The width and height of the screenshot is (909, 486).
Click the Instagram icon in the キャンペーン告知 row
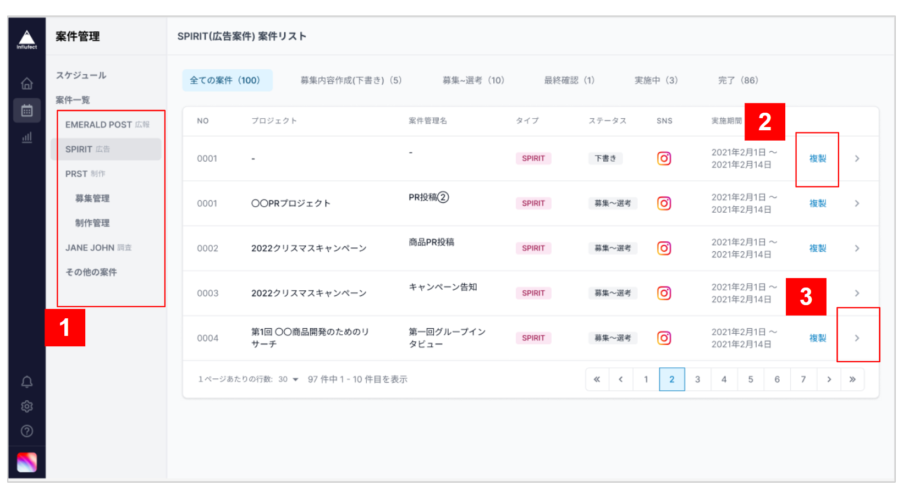click(x=664, y=293)
